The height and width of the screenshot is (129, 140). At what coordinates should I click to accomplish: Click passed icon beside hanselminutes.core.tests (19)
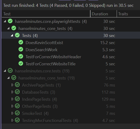[10, 71]
